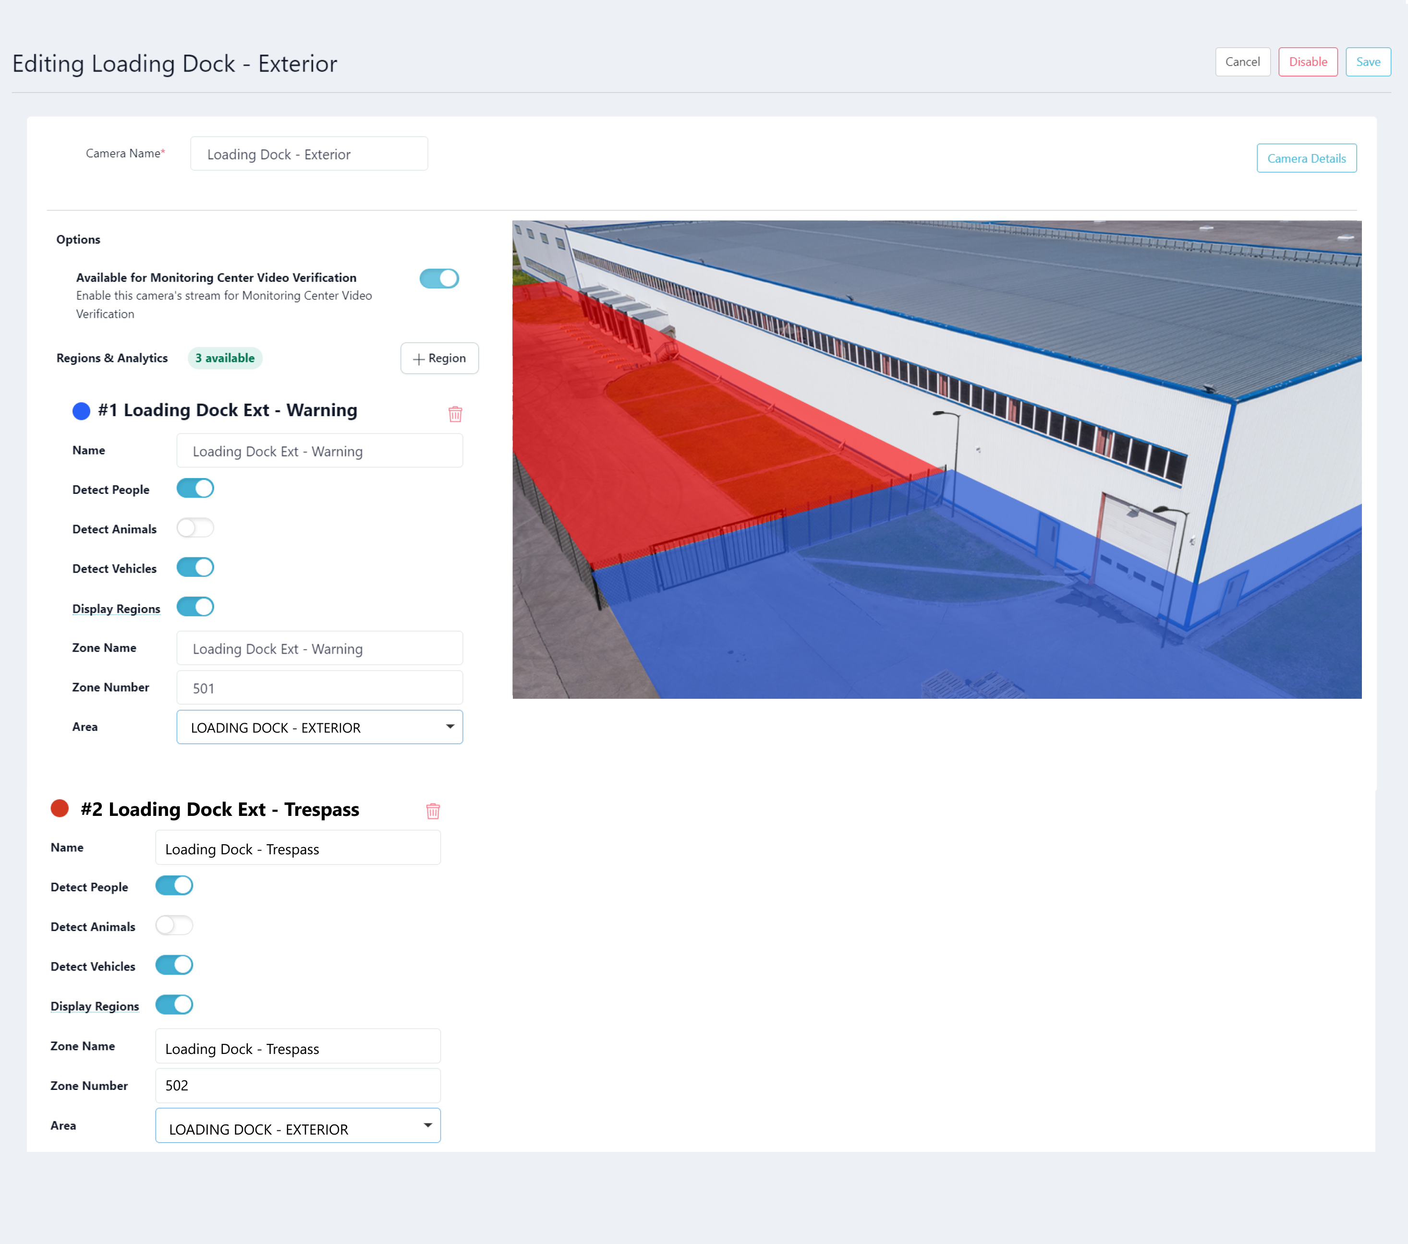The height and width of the screenshot is (1244, 1408).
Task: Click the 3 available badge
Action: (225, 358)
